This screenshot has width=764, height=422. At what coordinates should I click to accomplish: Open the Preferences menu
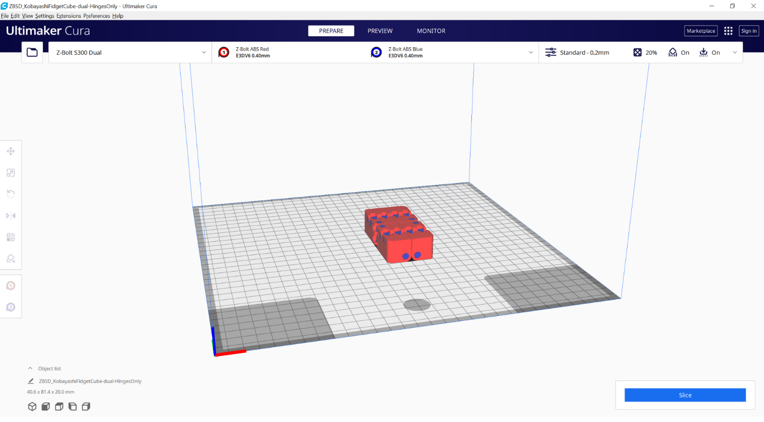[x=97, y=16]
